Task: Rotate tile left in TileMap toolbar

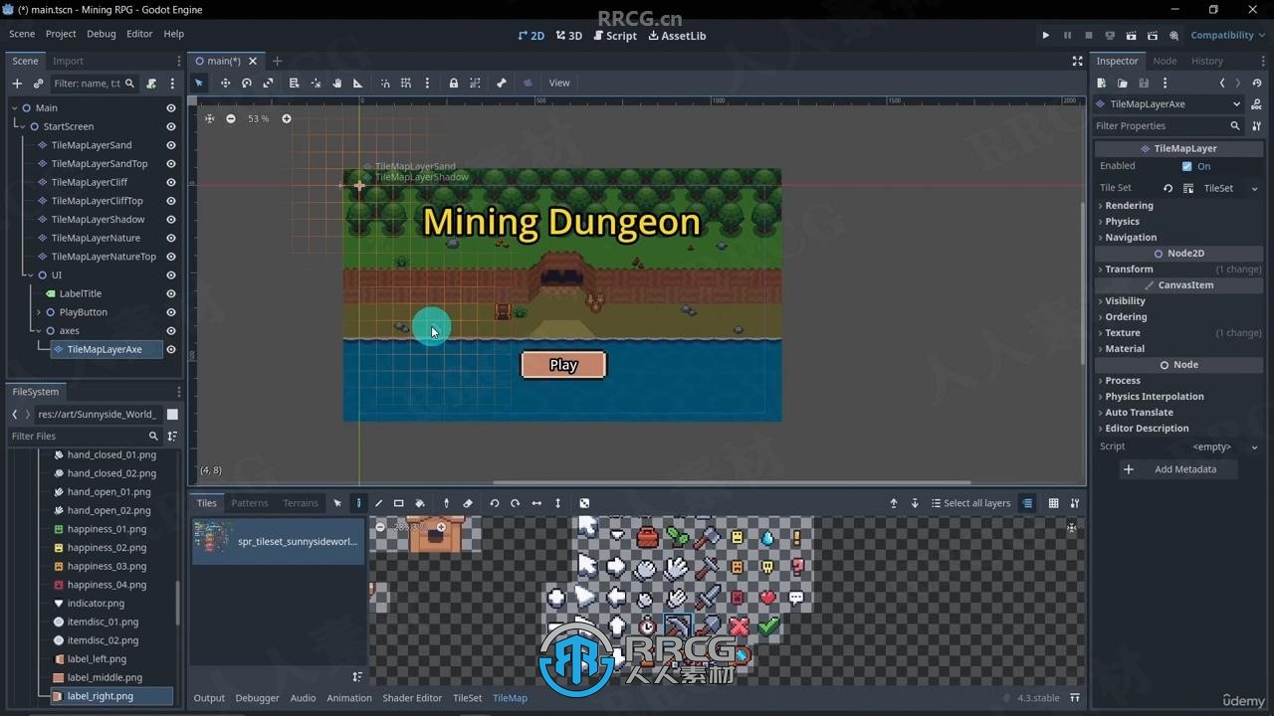Action: [x=495, y=503]
